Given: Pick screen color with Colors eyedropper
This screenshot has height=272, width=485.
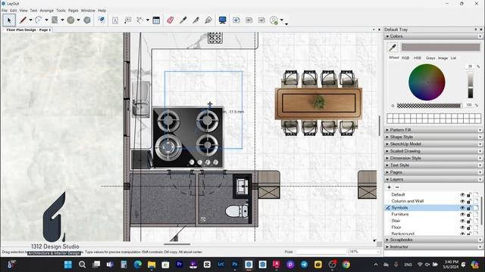Looking at the screenshot, I should tap(393, 47).
